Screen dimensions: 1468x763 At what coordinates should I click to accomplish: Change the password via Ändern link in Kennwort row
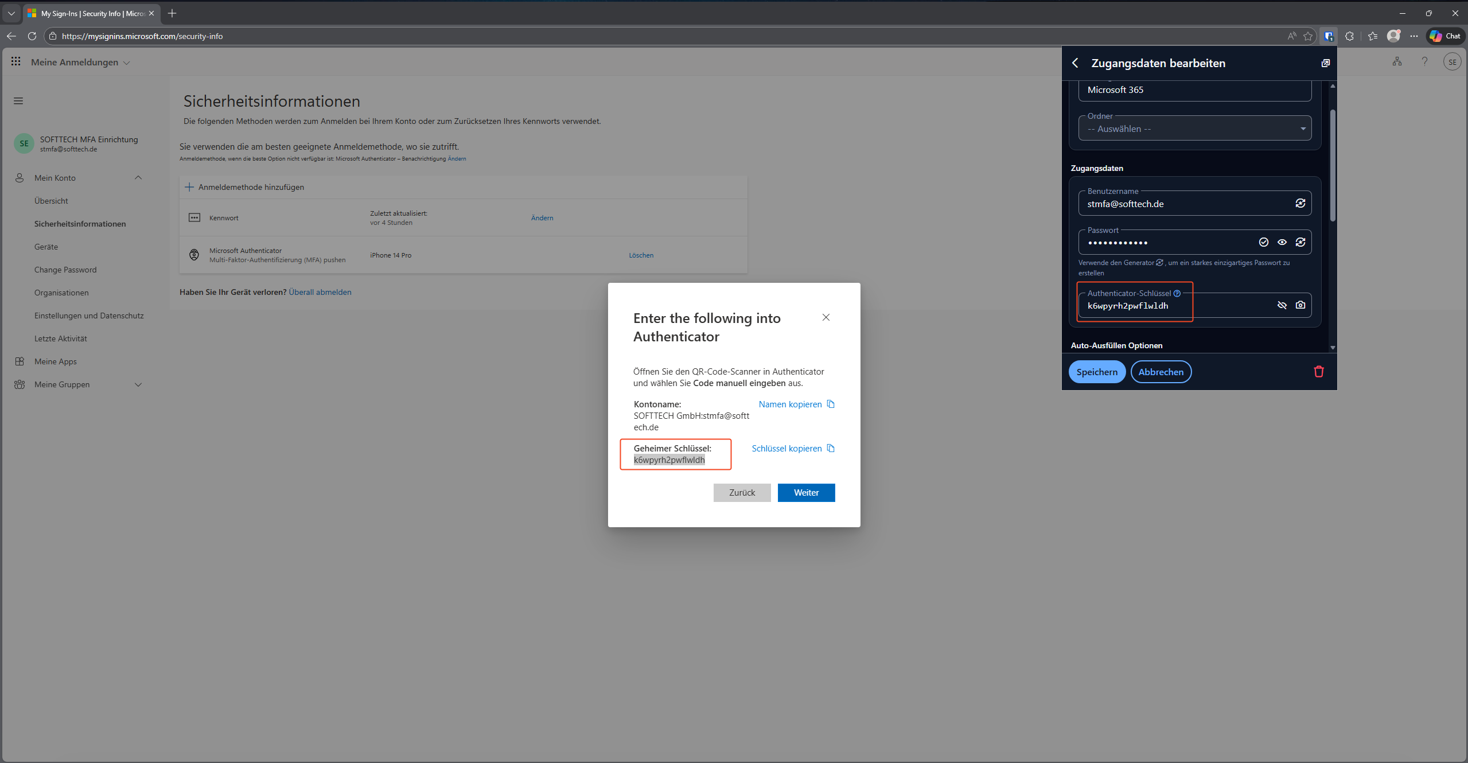542,218
